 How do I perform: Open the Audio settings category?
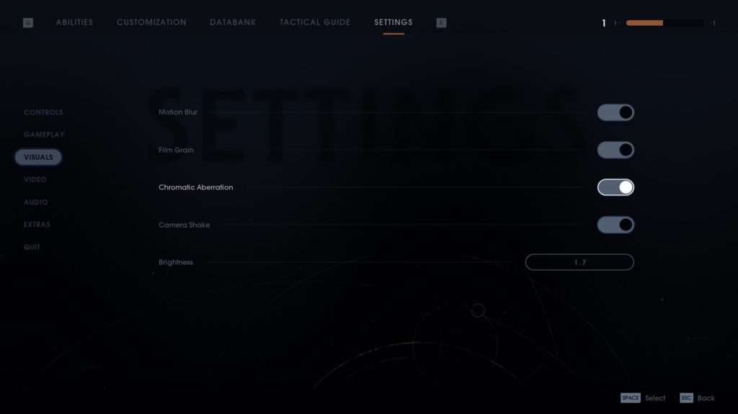(x=36, y=202)
